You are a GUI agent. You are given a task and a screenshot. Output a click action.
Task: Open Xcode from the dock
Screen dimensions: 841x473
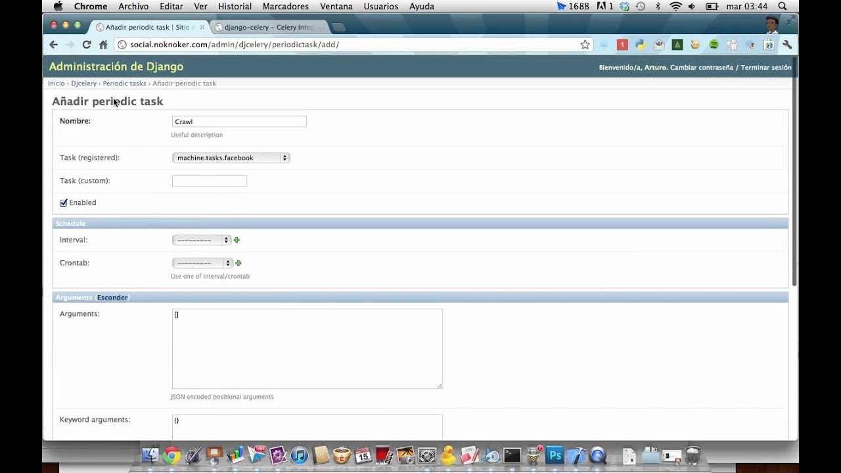pyautogui.click(x=576, y=455)
